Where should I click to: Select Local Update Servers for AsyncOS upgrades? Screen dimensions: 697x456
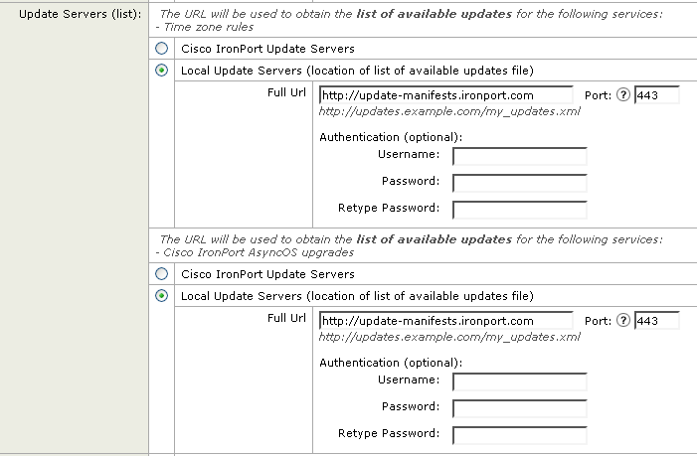click(x=161, y=296)
